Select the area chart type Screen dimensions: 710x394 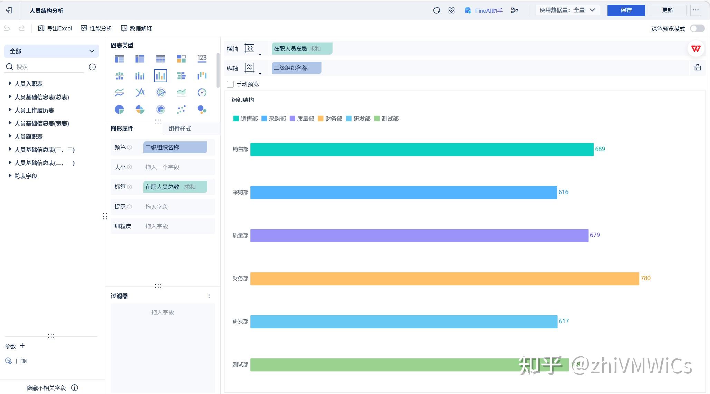(x=181, y=92)
